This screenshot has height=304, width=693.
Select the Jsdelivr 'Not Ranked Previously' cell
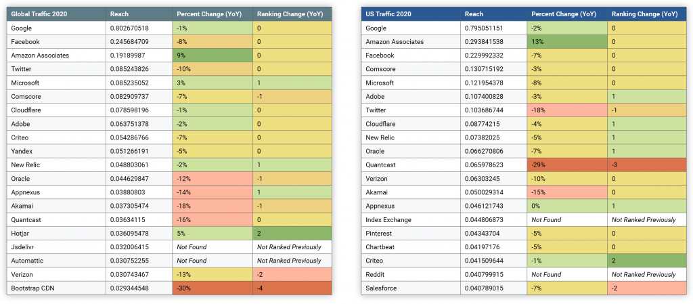[292, 247]
